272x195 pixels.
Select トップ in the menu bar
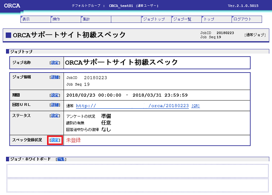[217, 19]
